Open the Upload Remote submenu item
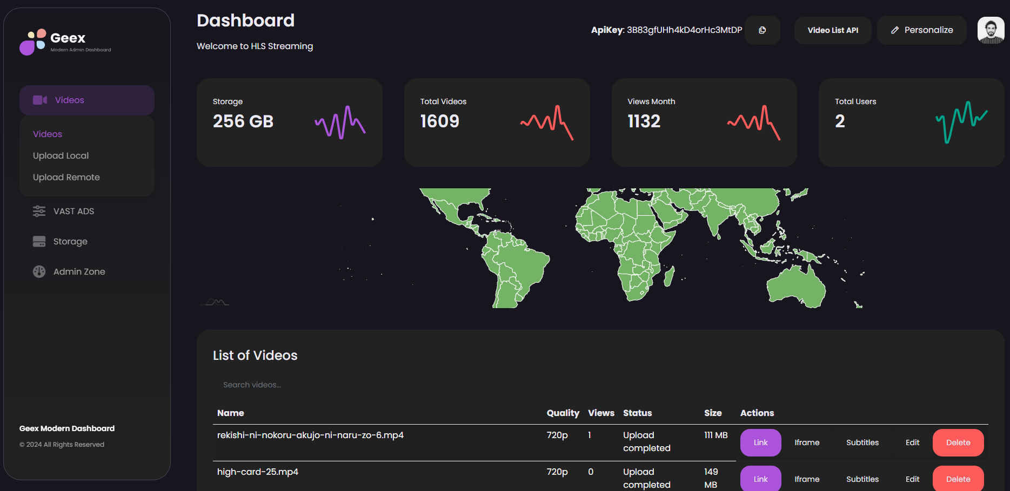1010x491 pixels. point(66,177)
